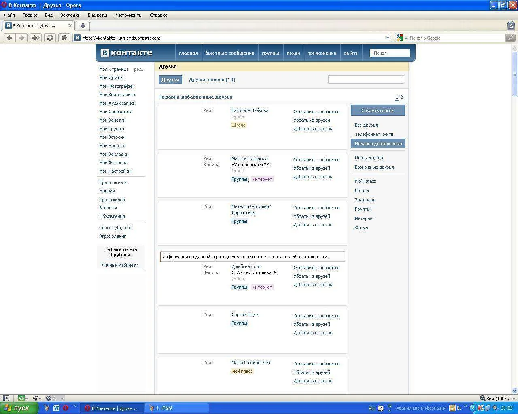518x414 pixels.
Task: Launch Paint from the quick launch bar
Action: click(47, 408)
